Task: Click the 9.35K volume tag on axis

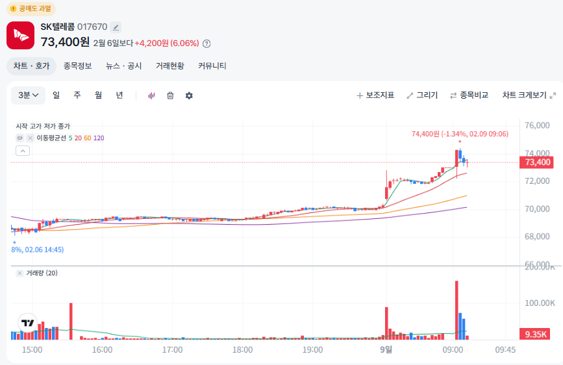Action: click(535, 334)
